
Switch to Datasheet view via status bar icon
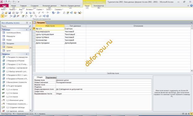click(x=183, y=114)
